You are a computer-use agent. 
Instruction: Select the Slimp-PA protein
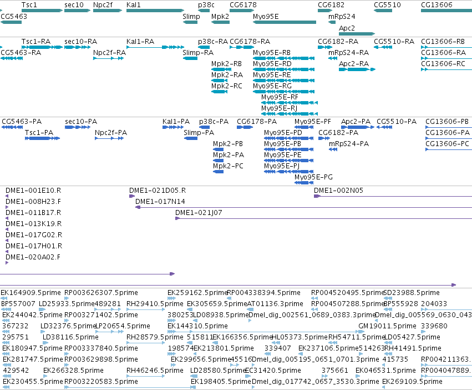point(191,138)
